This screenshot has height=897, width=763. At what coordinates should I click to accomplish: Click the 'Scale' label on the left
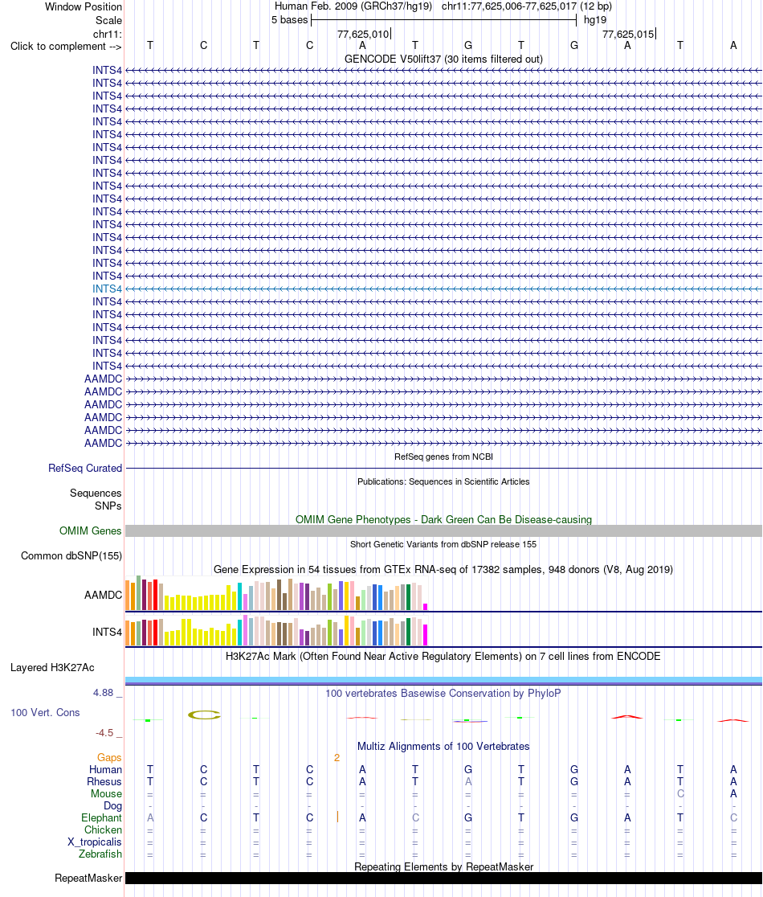(x=108, y=20)
